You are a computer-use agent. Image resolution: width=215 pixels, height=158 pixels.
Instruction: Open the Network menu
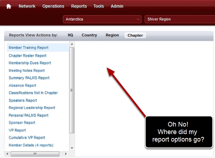click(x=27, y=6)
